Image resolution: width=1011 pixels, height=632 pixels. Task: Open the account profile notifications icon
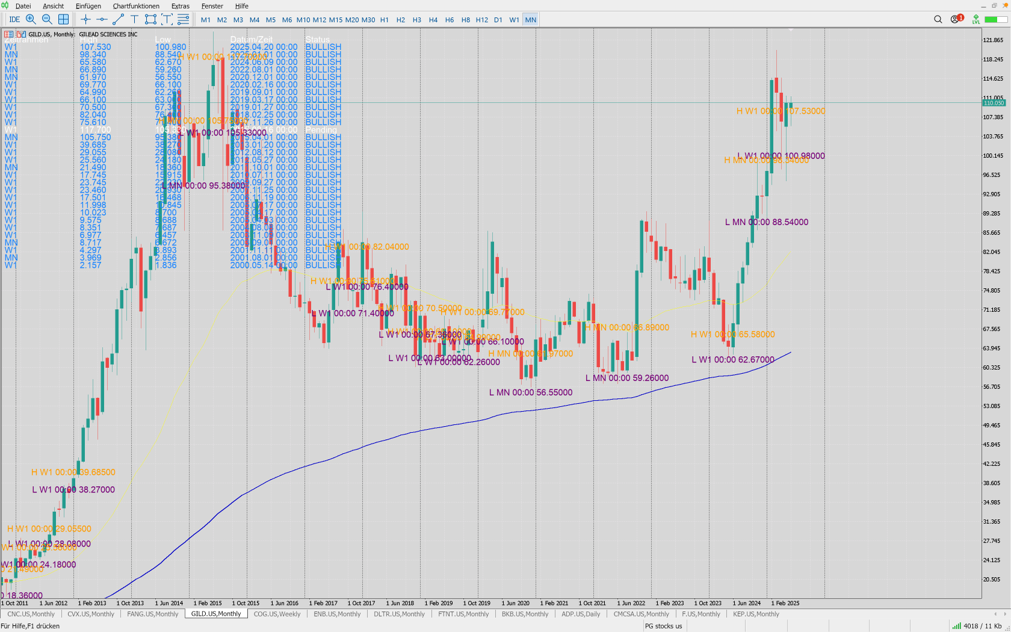coord(956,19)
